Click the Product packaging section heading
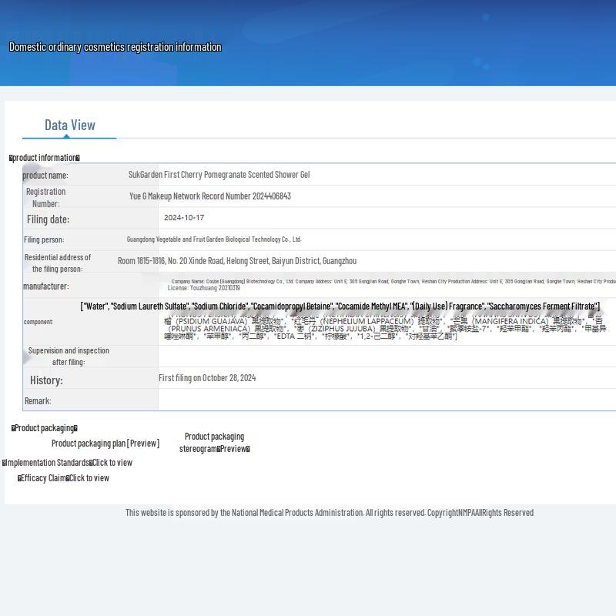The width and height of the screenshot is (616, 616). (44, 428)
